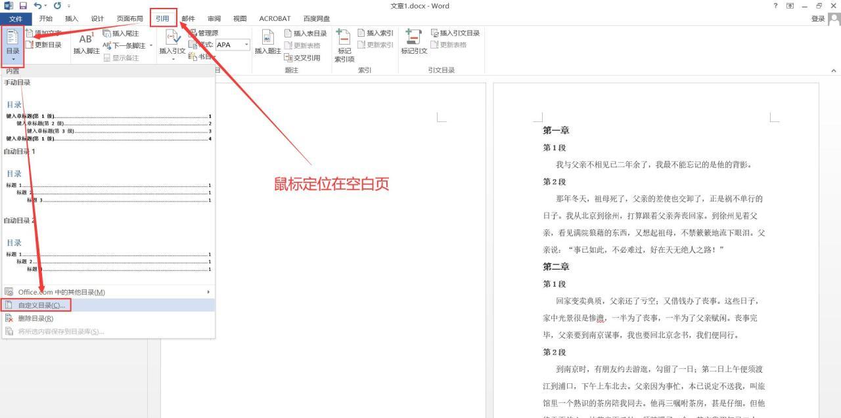Open the 目录 table of contents button
841x418 pixels.
point(12,45)
